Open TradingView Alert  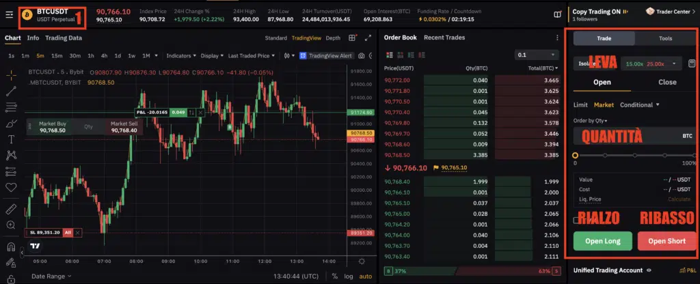[326, 56]
